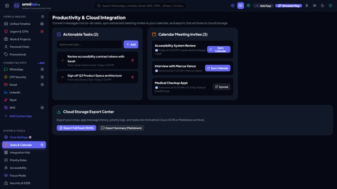
Task: Click Export Summary (Markdown) button
Action: point(121,128)
